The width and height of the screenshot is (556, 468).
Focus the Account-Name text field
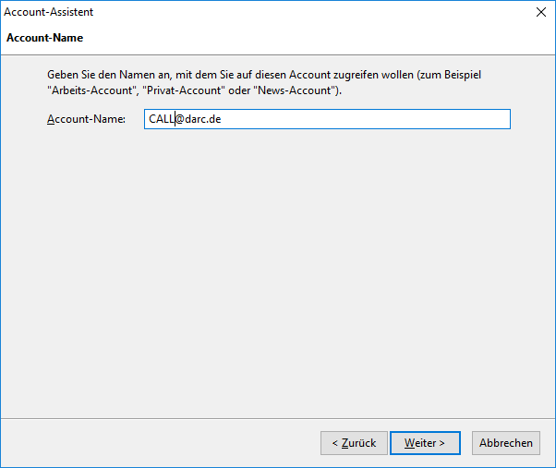(x=327, y=119)
